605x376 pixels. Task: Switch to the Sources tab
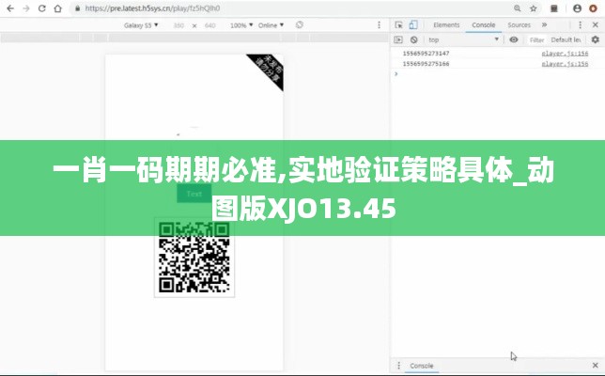coord(519,25)
